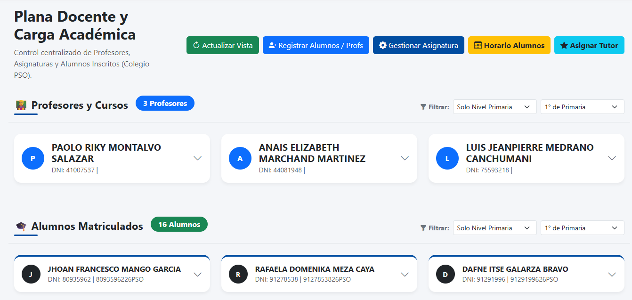Click the 16 Alumnos green badge

[x=179, y=224]
